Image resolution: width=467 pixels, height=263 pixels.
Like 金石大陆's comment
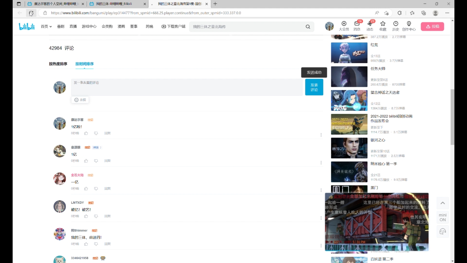[86, 189]
